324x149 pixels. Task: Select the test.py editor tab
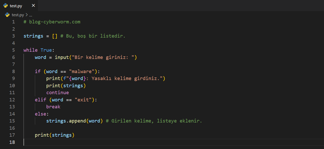pos(16,6)
